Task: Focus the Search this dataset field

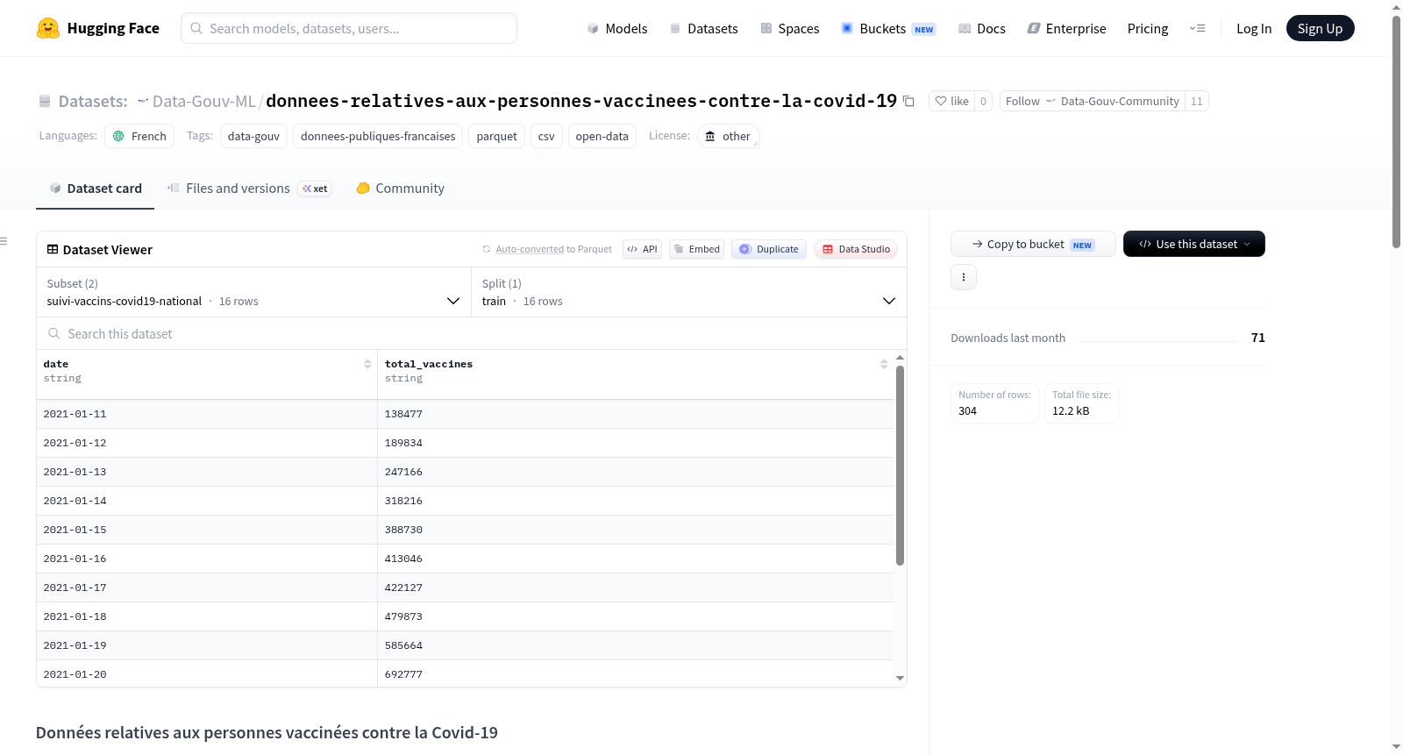Action: coord(472,333)
